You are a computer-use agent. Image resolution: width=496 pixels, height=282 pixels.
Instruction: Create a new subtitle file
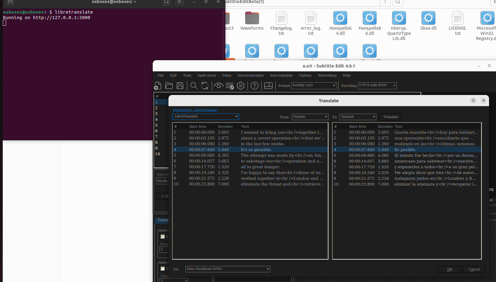pyautogui.click(x=158, y=86)
